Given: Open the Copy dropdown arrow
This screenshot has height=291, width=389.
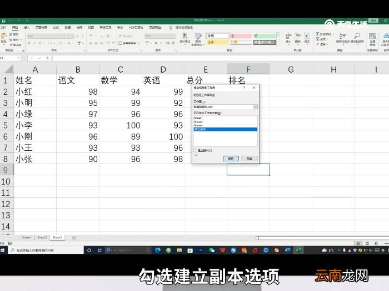Looking at the screenshot, I should 21,39.
